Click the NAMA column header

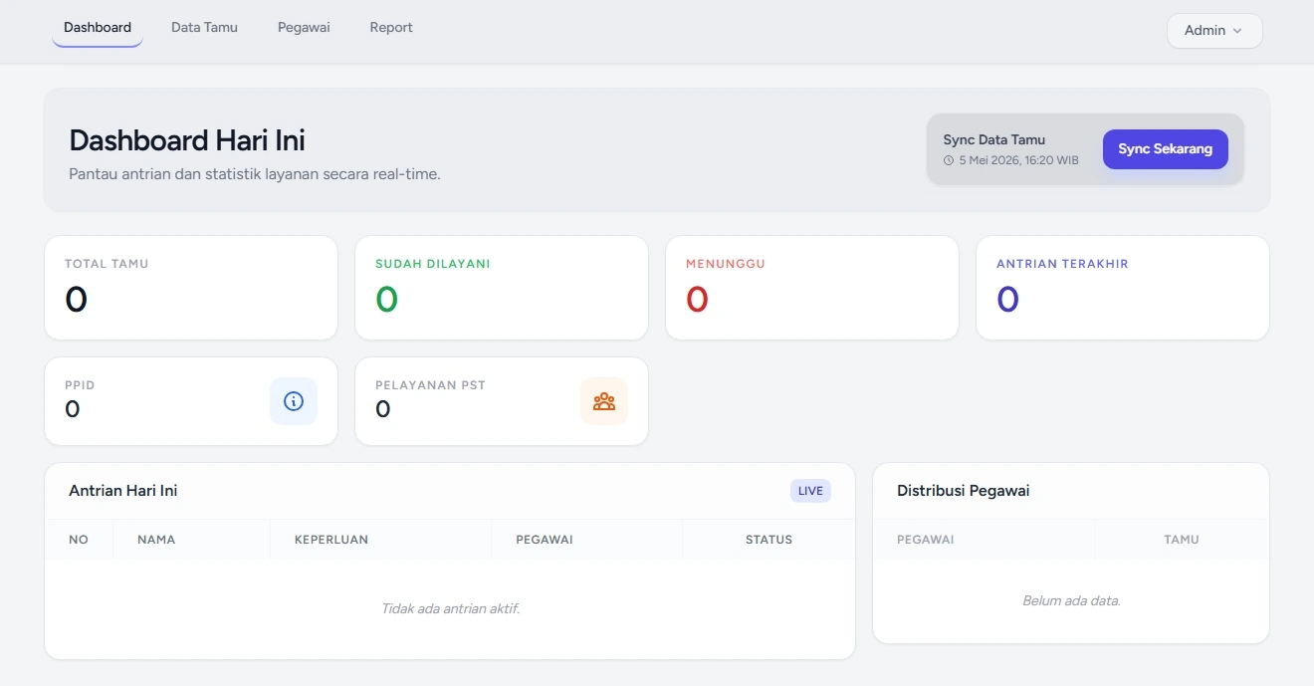coord(156,540)
